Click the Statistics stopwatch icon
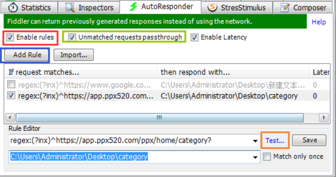336x177 pixels. pos(13,7)
